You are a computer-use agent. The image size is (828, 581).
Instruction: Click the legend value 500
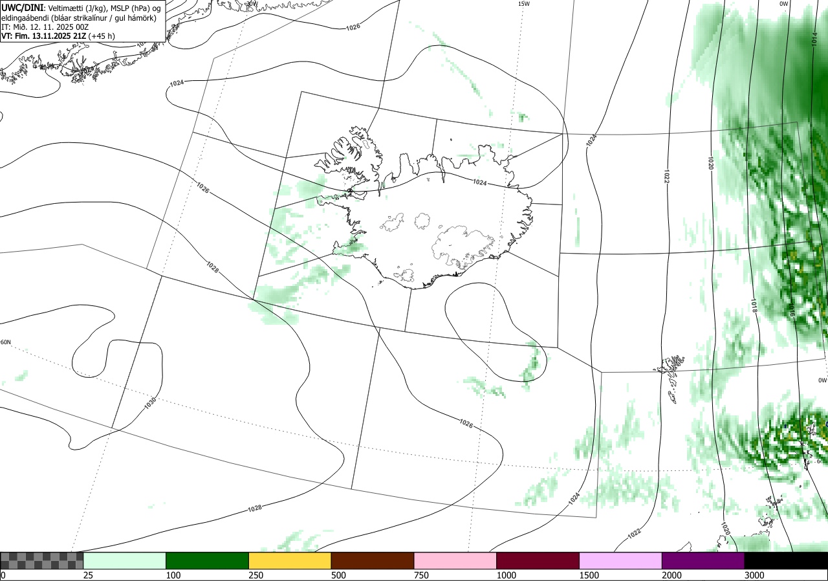click(x=339, y=575)
